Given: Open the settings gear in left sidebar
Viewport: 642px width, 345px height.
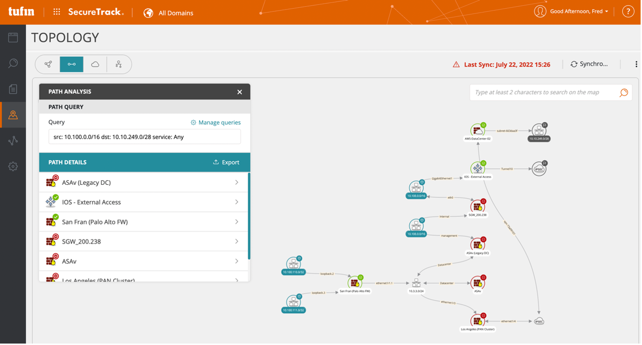Looking at the screenshot, I should 13,166.
